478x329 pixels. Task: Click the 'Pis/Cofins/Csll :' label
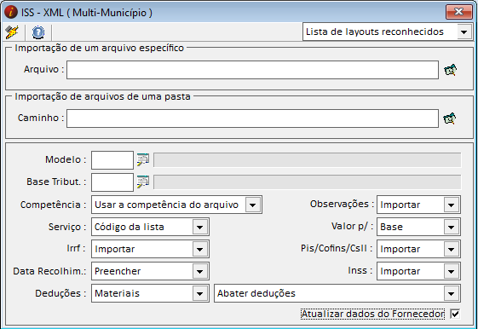(x=337, y=249)
